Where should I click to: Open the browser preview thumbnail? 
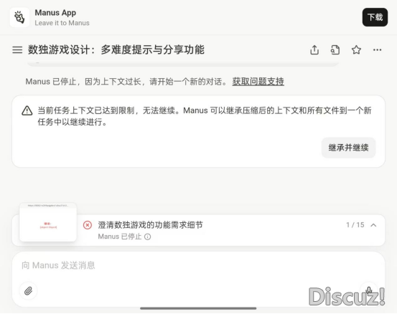click(48, 222)
